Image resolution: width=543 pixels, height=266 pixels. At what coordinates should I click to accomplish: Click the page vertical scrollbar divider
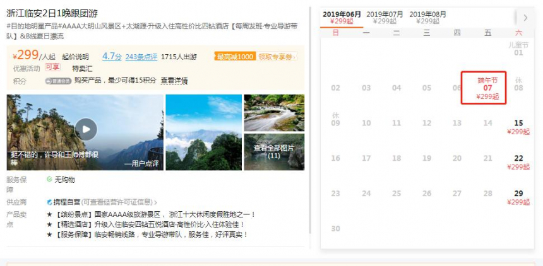pos(310,121)
